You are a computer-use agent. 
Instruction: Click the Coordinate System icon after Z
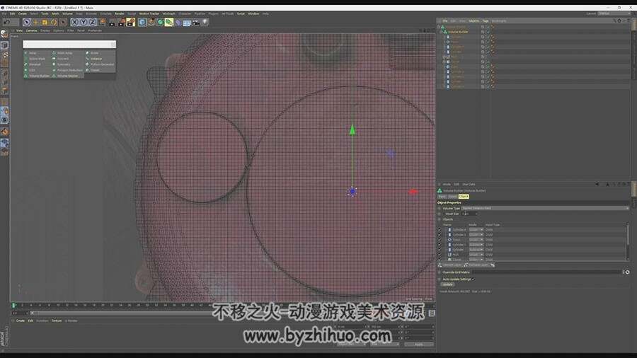(x=102, y=22)
